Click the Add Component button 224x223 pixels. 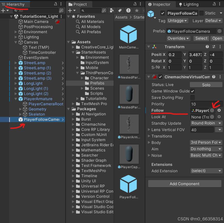[x=184, y=184]
